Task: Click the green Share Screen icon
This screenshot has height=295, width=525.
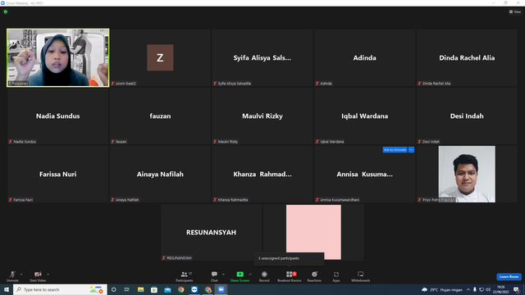Action: click(240, 275)
